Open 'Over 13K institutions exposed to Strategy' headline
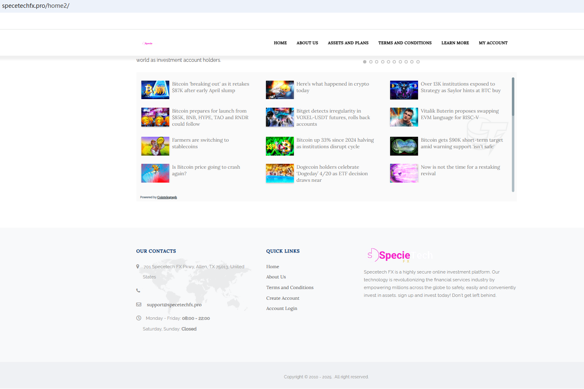Viewport: 584px width, 389px height. tap(461, 87)
